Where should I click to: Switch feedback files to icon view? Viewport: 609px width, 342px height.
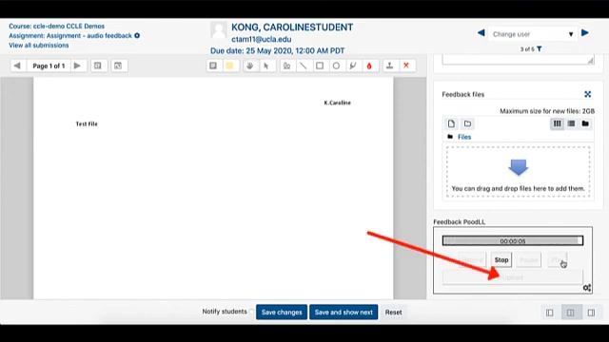[557, 123]
